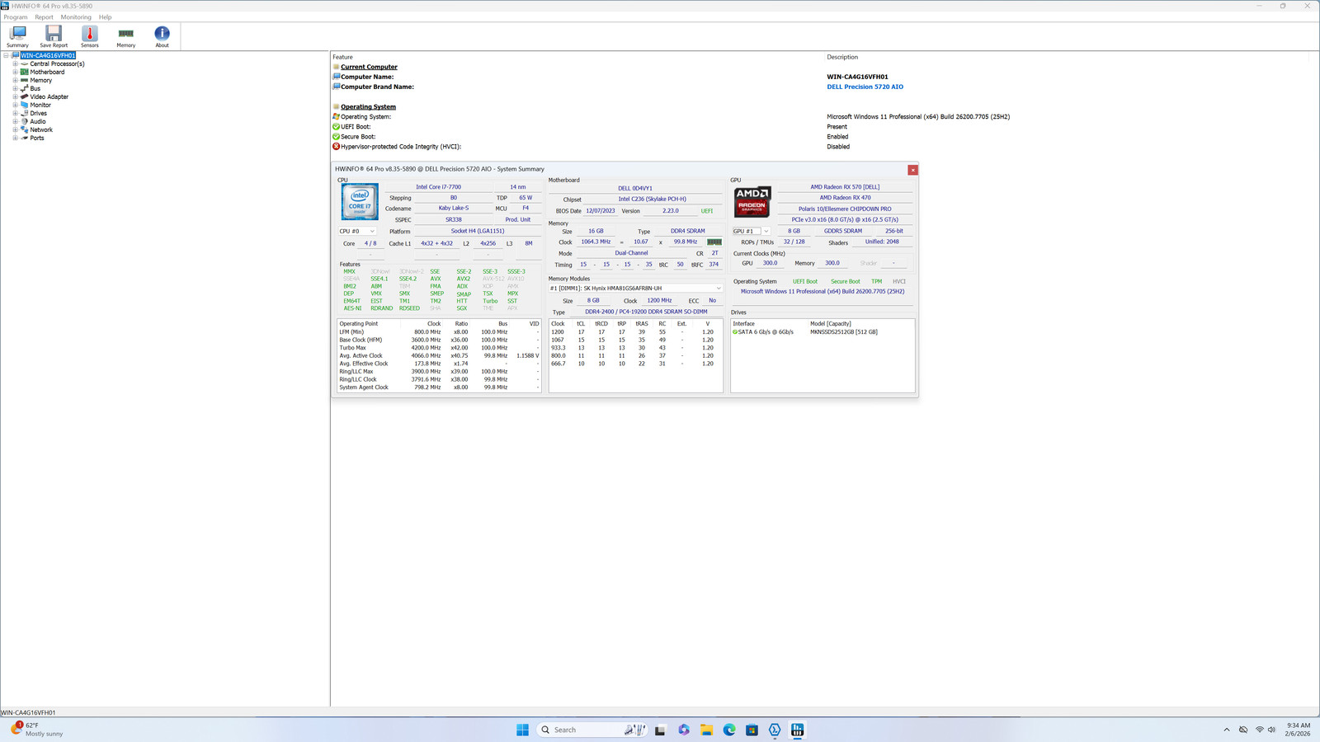
Task: Open the GPU #1 selector dropdown
Action: tap(751, 232)
